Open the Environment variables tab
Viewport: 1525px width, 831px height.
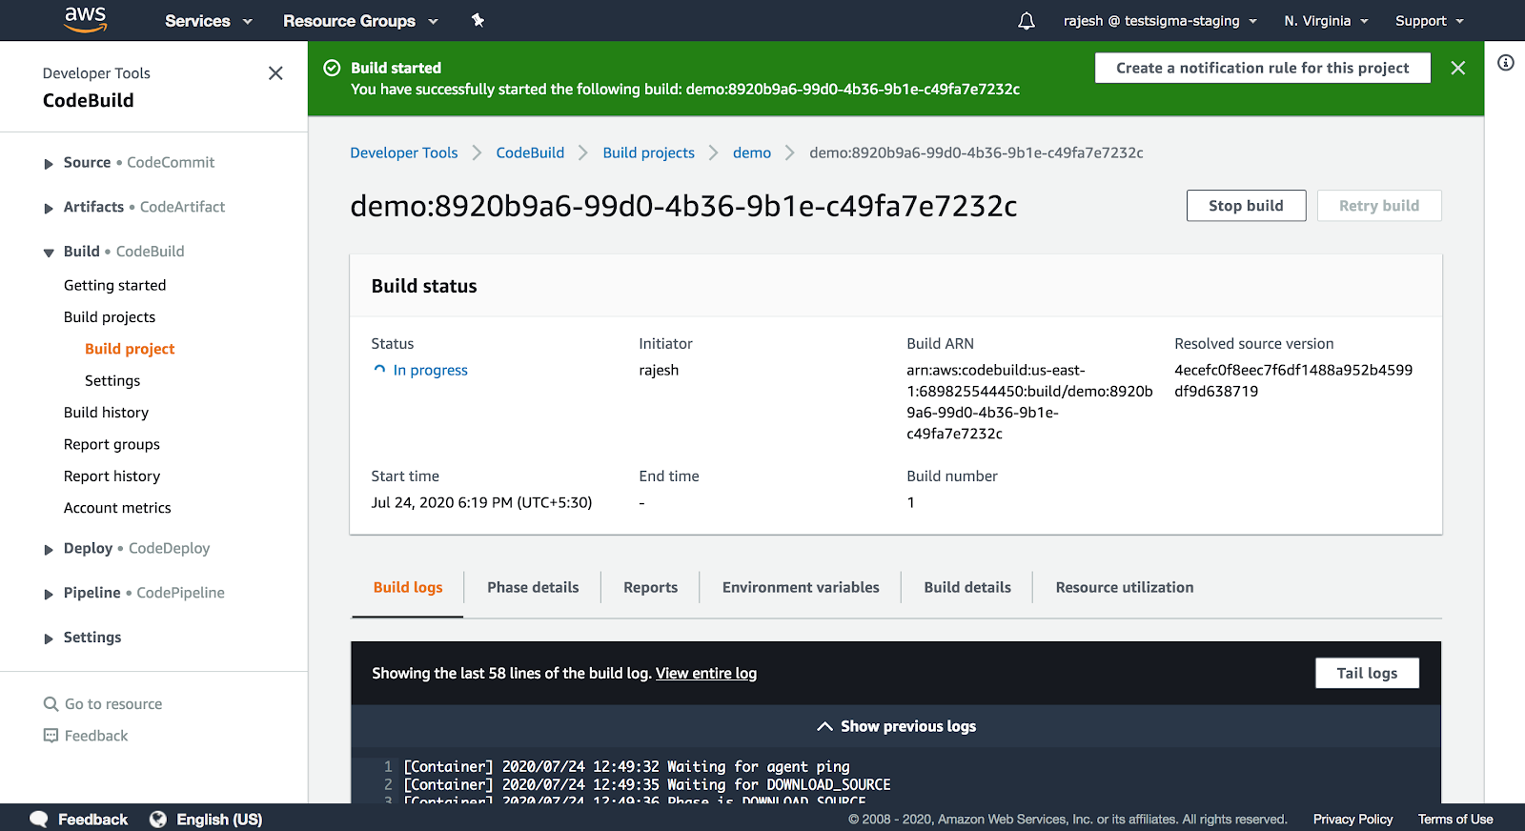[801, 588]
